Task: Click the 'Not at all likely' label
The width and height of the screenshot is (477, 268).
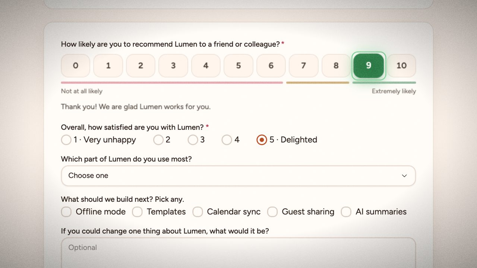Action: tap(82, 91)
